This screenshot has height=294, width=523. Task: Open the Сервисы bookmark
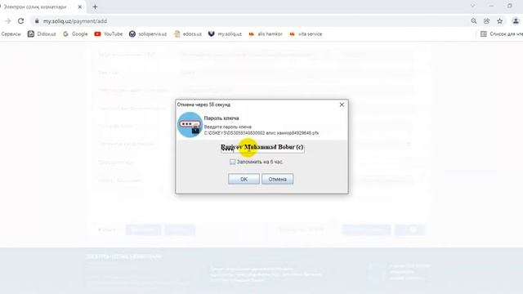(x=11, y=34)
